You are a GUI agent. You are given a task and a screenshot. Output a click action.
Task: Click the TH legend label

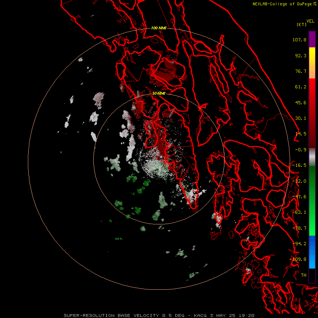[x=304, y=275]
